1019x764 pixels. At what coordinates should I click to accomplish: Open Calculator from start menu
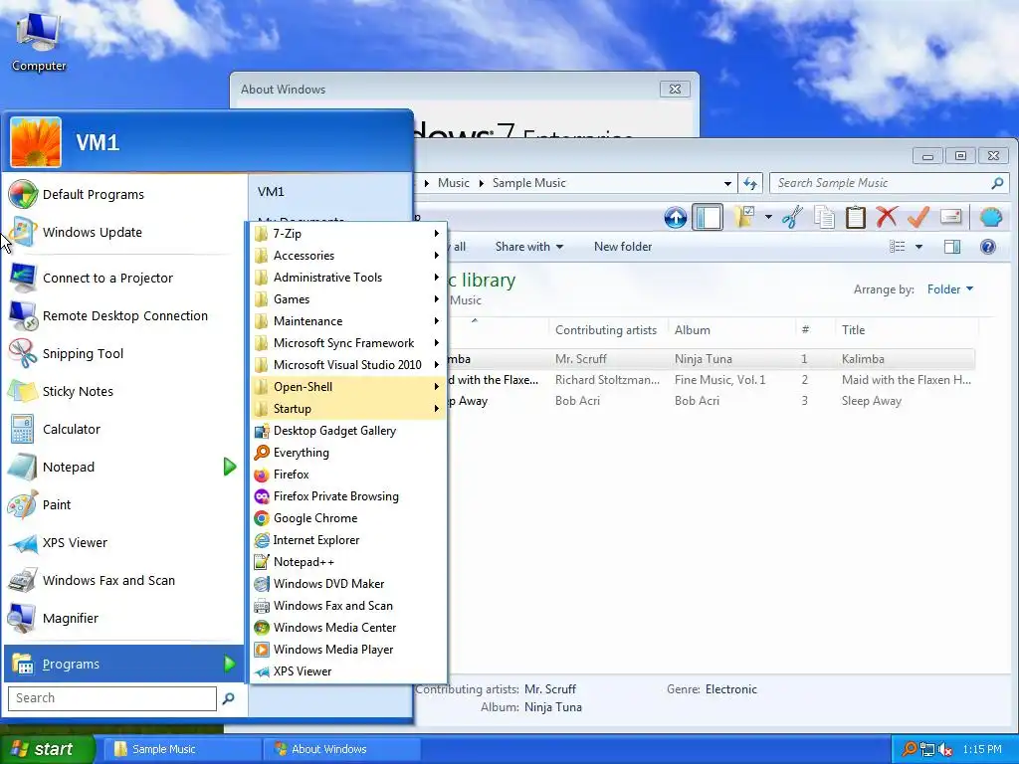click(x=123, y=429)
